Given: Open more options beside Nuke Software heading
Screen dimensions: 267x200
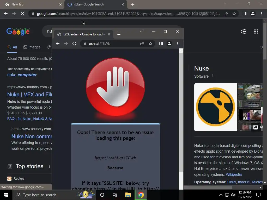Looking at the screenshot, I should [213, 76].
